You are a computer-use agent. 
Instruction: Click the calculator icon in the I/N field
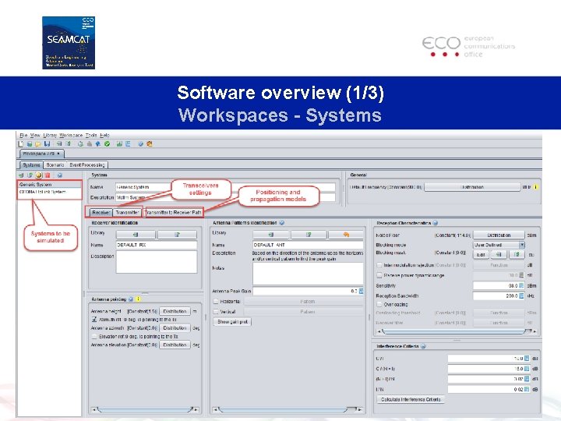coord(527,389)
